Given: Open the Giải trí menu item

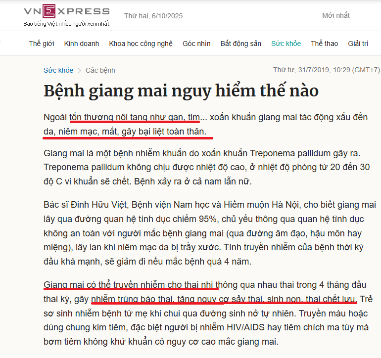Looking at the screenshot, I should click(358, 44).
